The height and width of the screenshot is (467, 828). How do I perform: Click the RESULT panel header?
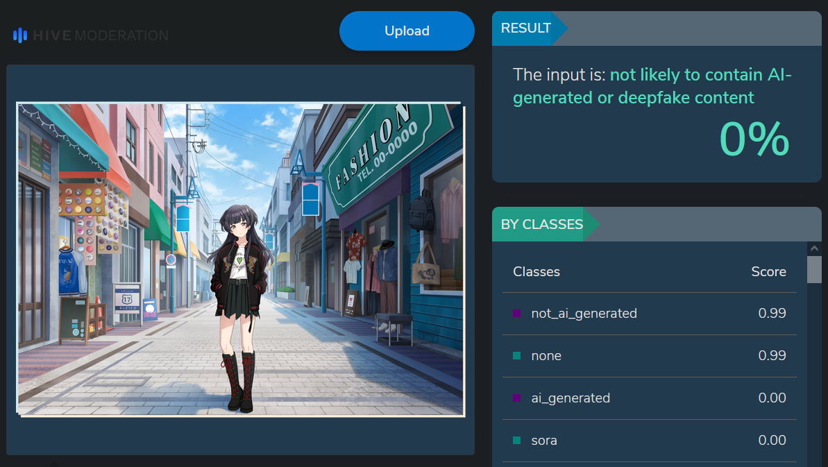coord(657,28)
